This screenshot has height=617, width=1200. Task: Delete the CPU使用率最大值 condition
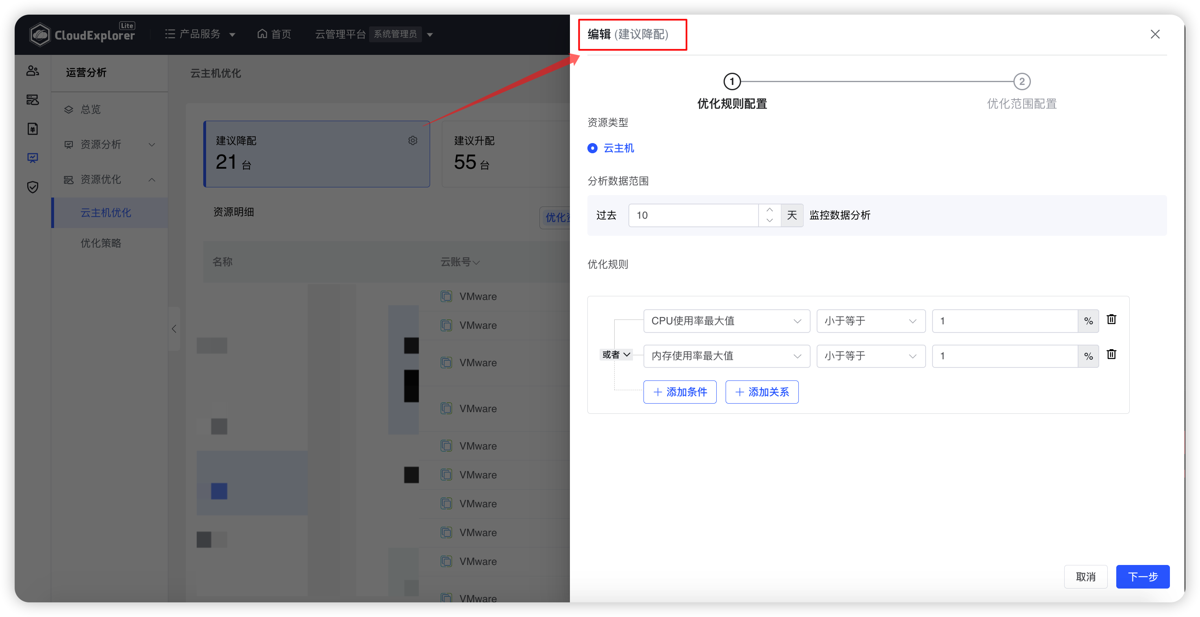(x=1111, y=319)
